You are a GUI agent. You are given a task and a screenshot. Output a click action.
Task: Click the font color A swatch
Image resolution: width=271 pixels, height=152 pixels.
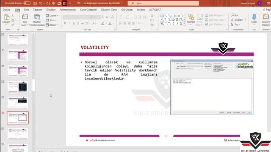pyautogui.click(x=110, y=23)
